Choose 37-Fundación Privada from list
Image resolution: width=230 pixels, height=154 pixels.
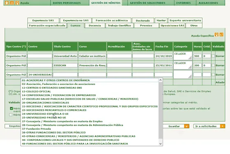(x=90, y=129)
